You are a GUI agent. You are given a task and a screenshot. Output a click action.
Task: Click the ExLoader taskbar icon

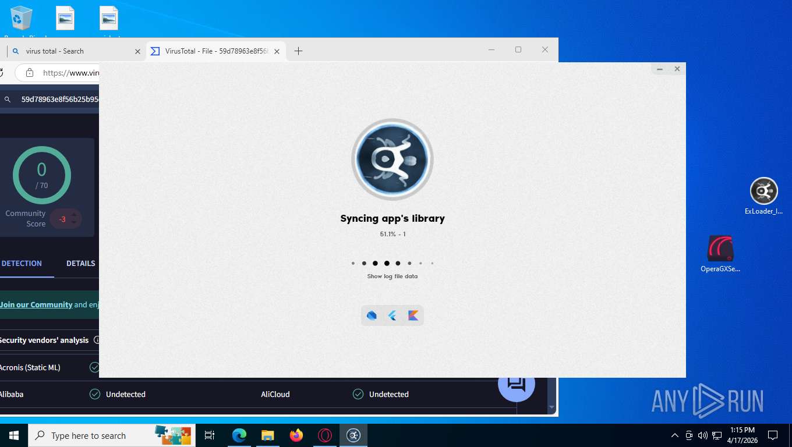353,435
